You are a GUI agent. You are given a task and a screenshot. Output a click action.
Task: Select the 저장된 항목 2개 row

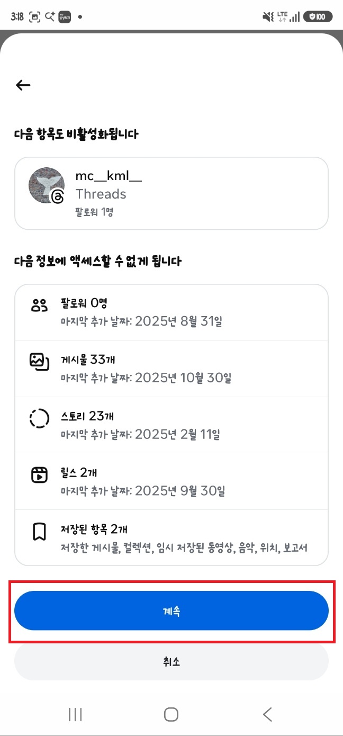171,537
